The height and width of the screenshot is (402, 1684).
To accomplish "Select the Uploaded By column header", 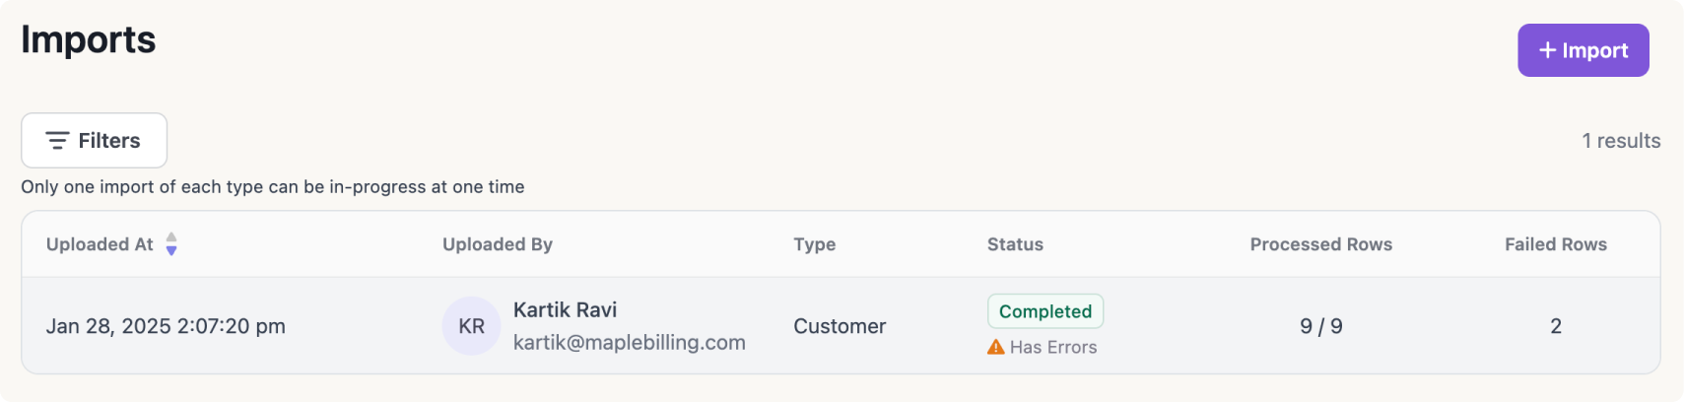I will (x=498, y=244).
